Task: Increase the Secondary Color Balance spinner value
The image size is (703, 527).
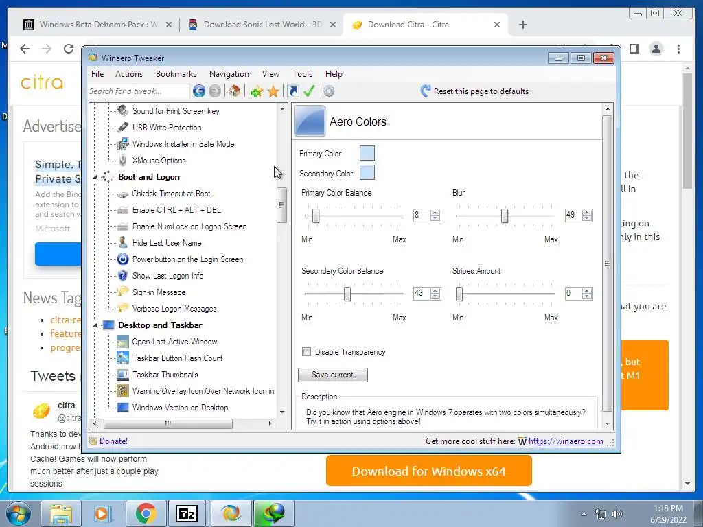Action: coord(435,290)
